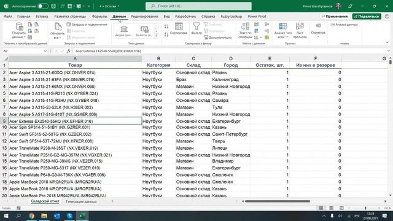Switch to the Вставка ribbon tab

click(42, 17)
